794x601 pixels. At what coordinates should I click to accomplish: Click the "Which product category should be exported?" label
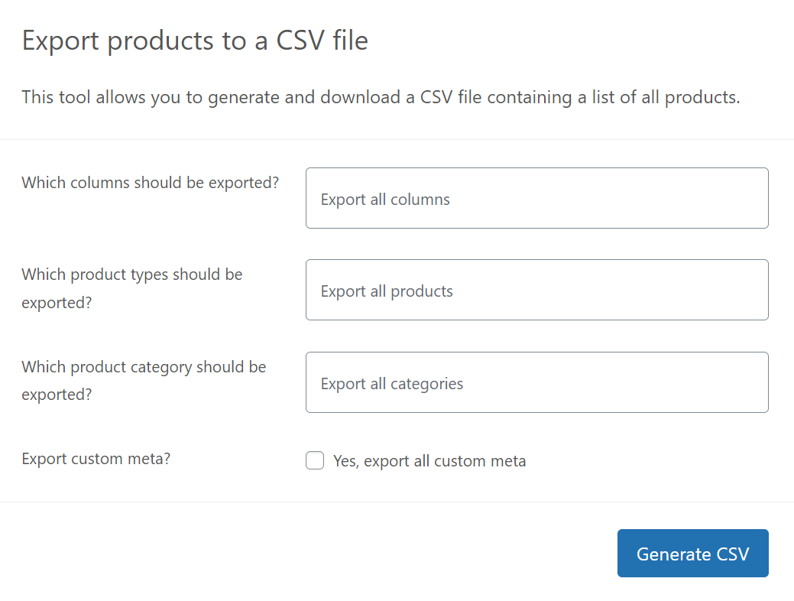pos(144,381)
